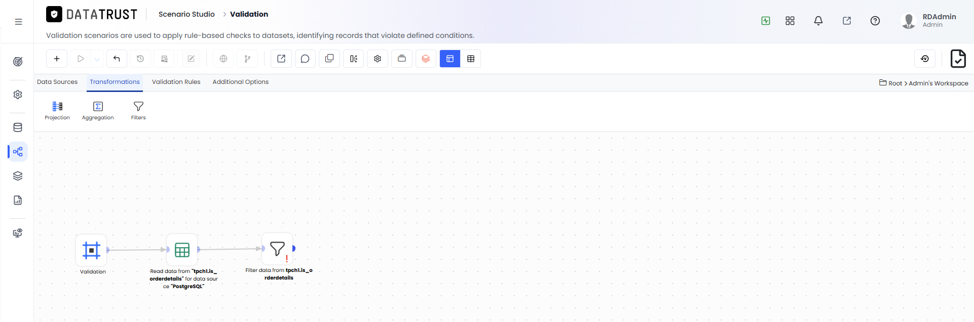Click the play run button

pyautogui.click(x=80, y=59)
